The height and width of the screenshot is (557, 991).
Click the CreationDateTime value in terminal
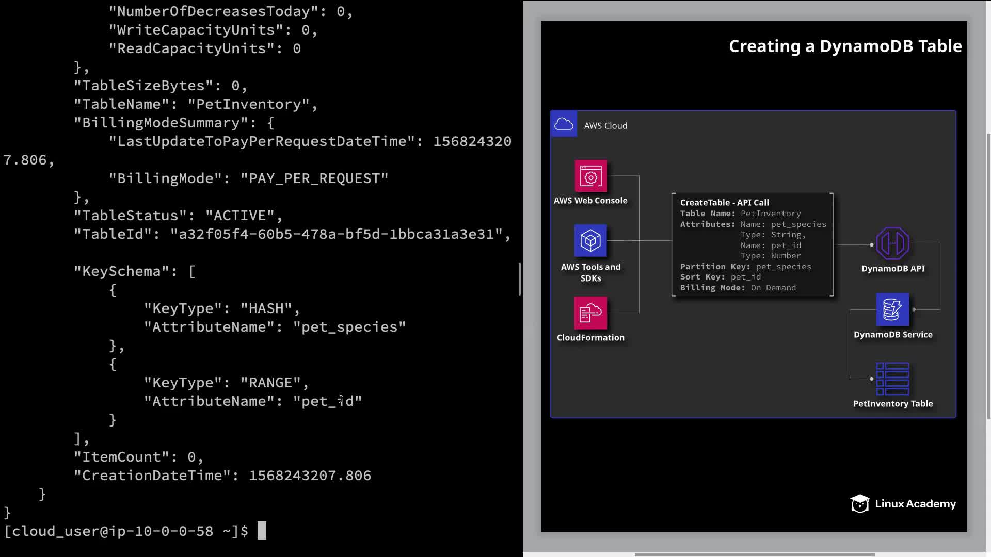(x=310, y=476)
